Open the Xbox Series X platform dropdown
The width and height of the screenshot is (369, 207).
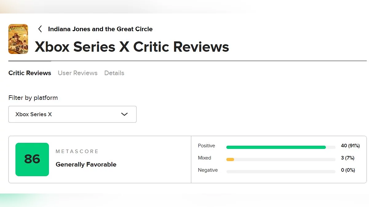click(72, 114)
